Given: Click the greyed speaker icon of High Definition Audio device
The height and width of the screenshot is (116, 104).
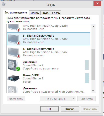Looking at the screenshot, I should click(x=13, y=89).
